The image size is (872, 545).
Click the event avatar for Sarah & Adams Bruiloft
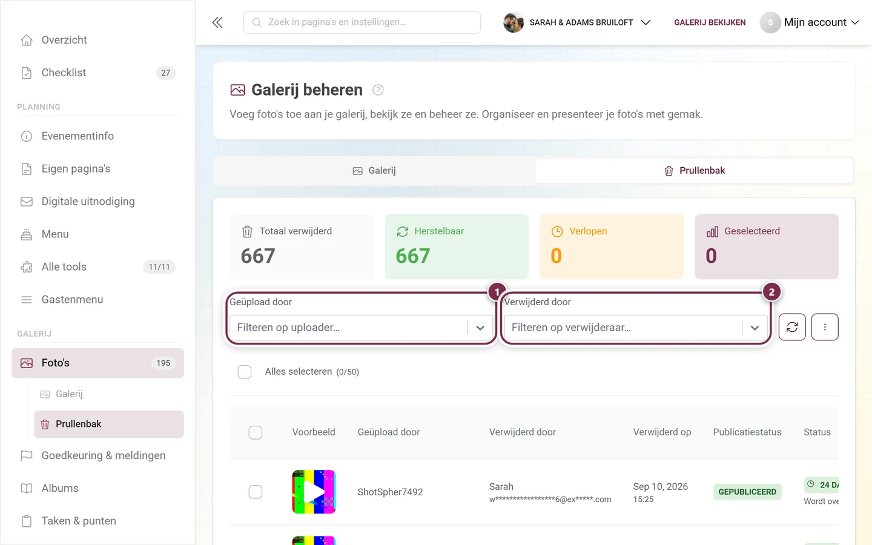coord(514,22)
